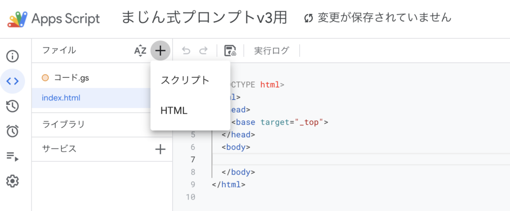This screenshot has height=211, width=510.
Task: Open the Triggers alarm clock icon
Action: pos(12,131)
